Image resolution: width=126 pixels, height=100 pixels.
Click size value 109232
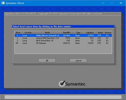[67, 43]
